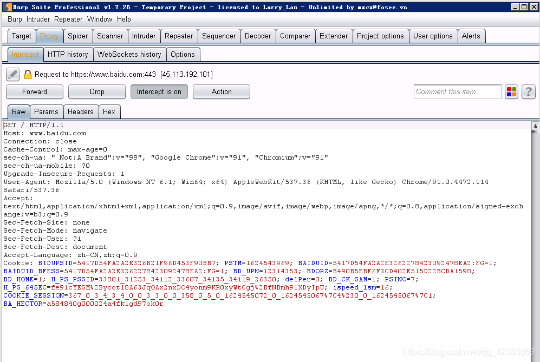The height and width of the screenshot is (362, 540).
Task: Open the help question mark icon
Action: [528, 92]
